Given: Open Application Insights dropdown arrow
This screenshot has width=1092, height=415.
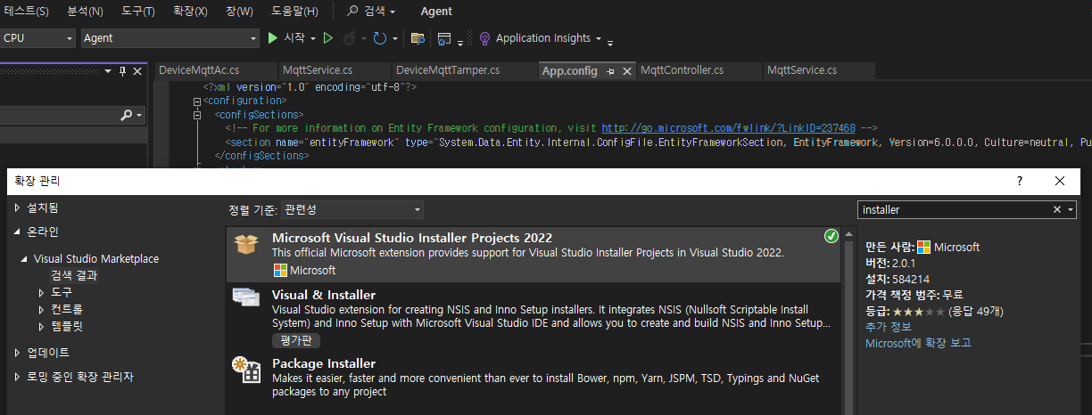Looking at the screenshot, I should coord(599,38).
